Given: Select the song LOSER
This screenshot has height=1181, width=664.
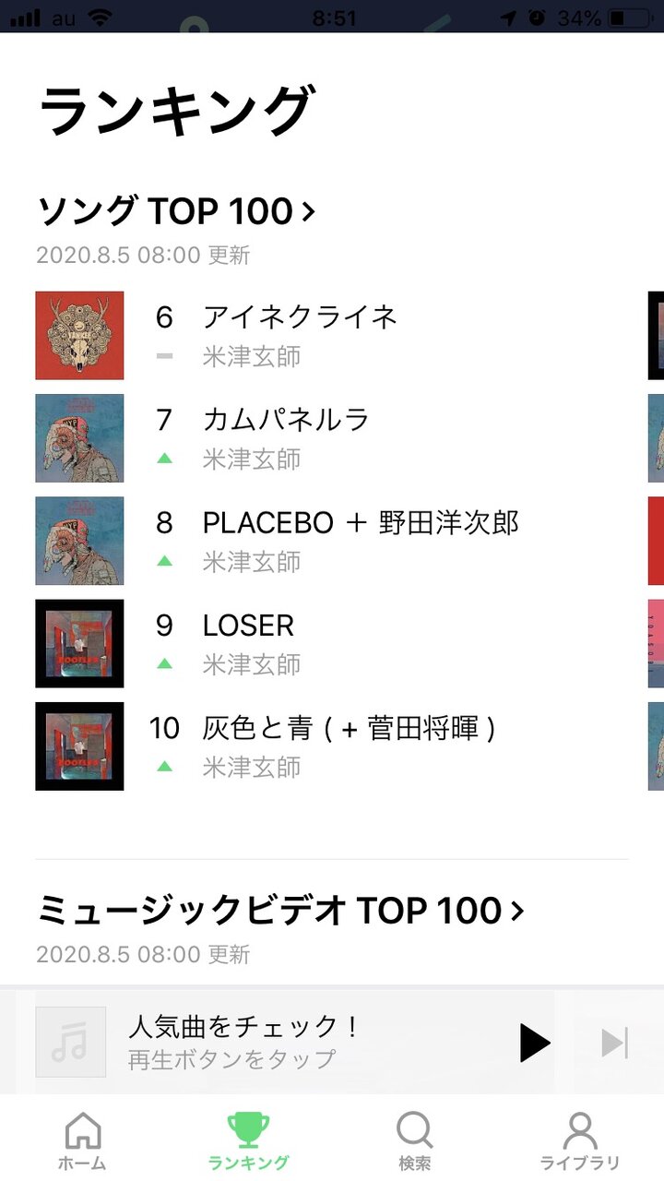Looking at the screenshot, I should [x=248, y=626].
